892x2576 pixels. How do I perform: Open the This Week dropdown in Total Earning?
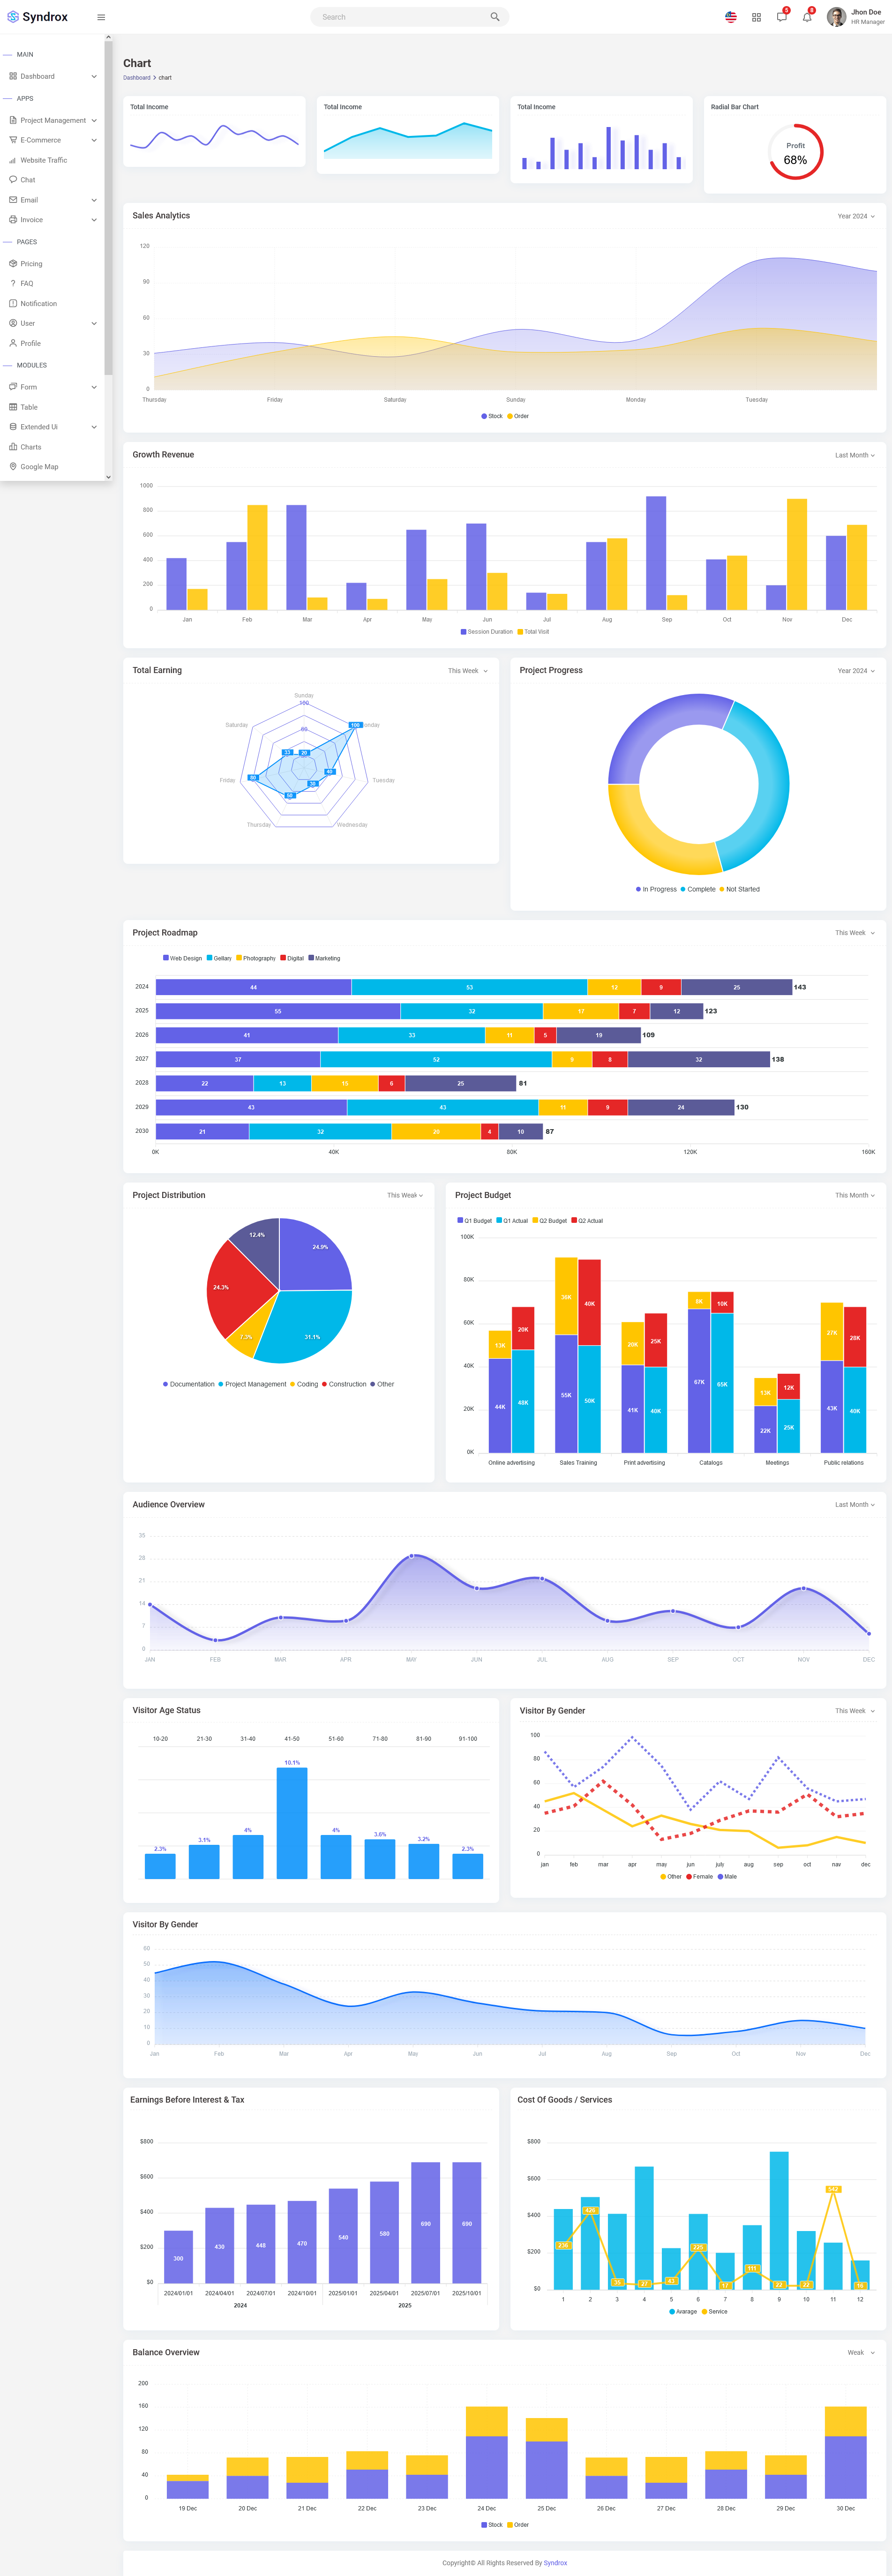coord(467,671)
